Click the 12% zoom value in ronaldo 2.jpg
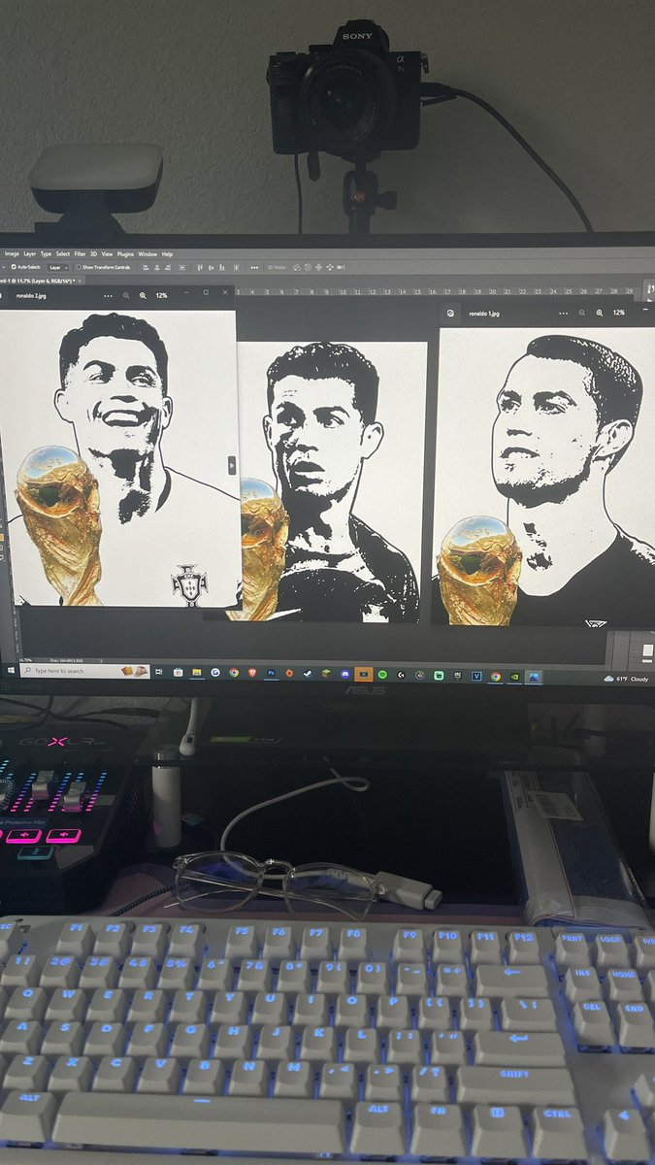655x1165 pixels. tap(161, 294)
